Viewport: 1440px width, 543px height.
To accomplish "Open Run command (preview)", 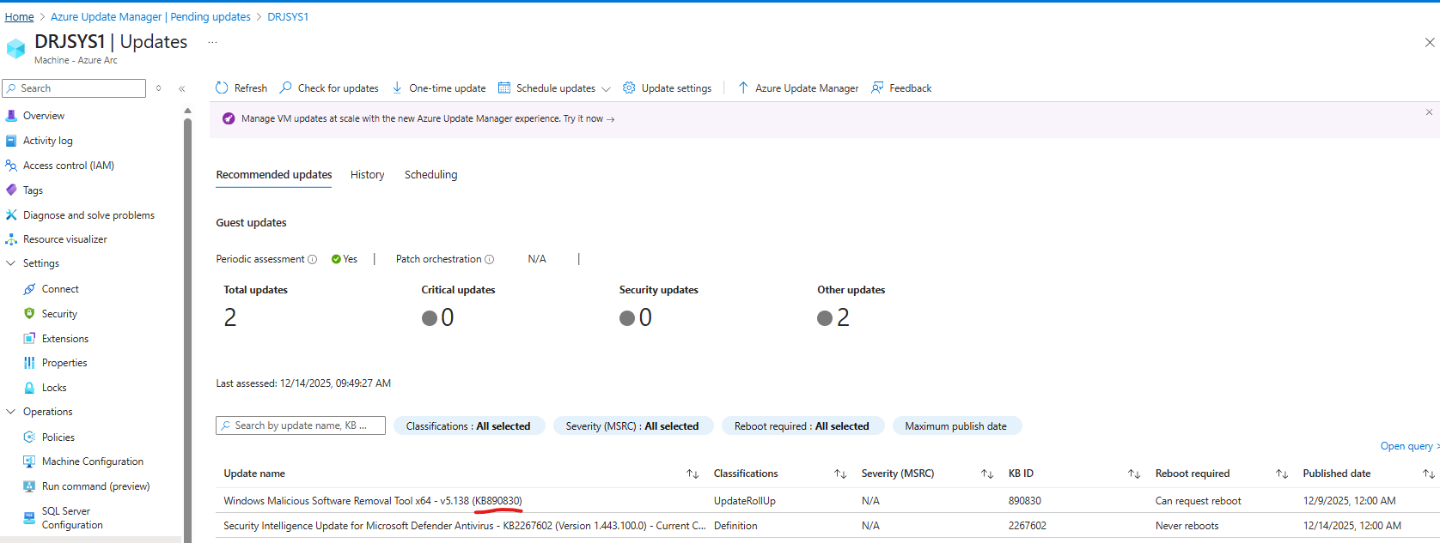I will pyautogui.click(x=95, y=486).
